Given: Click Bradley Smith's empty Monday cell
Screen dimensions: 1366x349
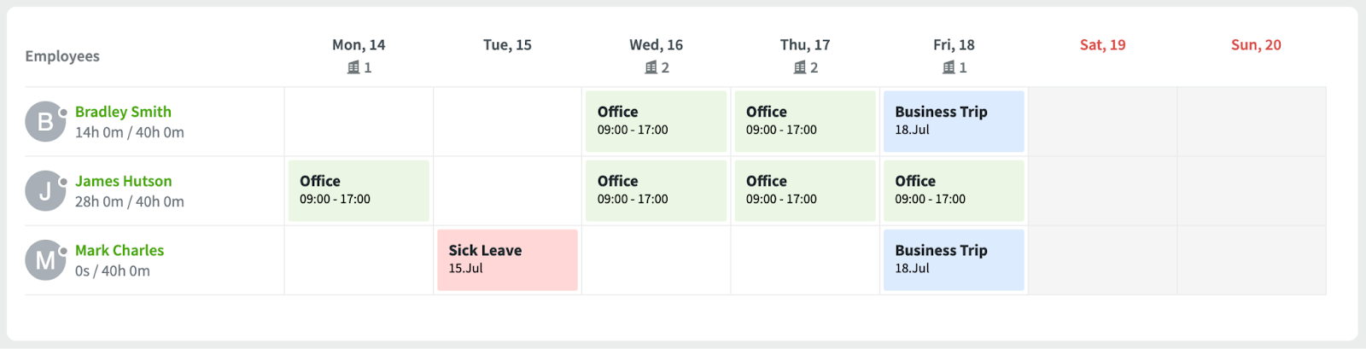Looking at the screenshot, I should (359, 121).
